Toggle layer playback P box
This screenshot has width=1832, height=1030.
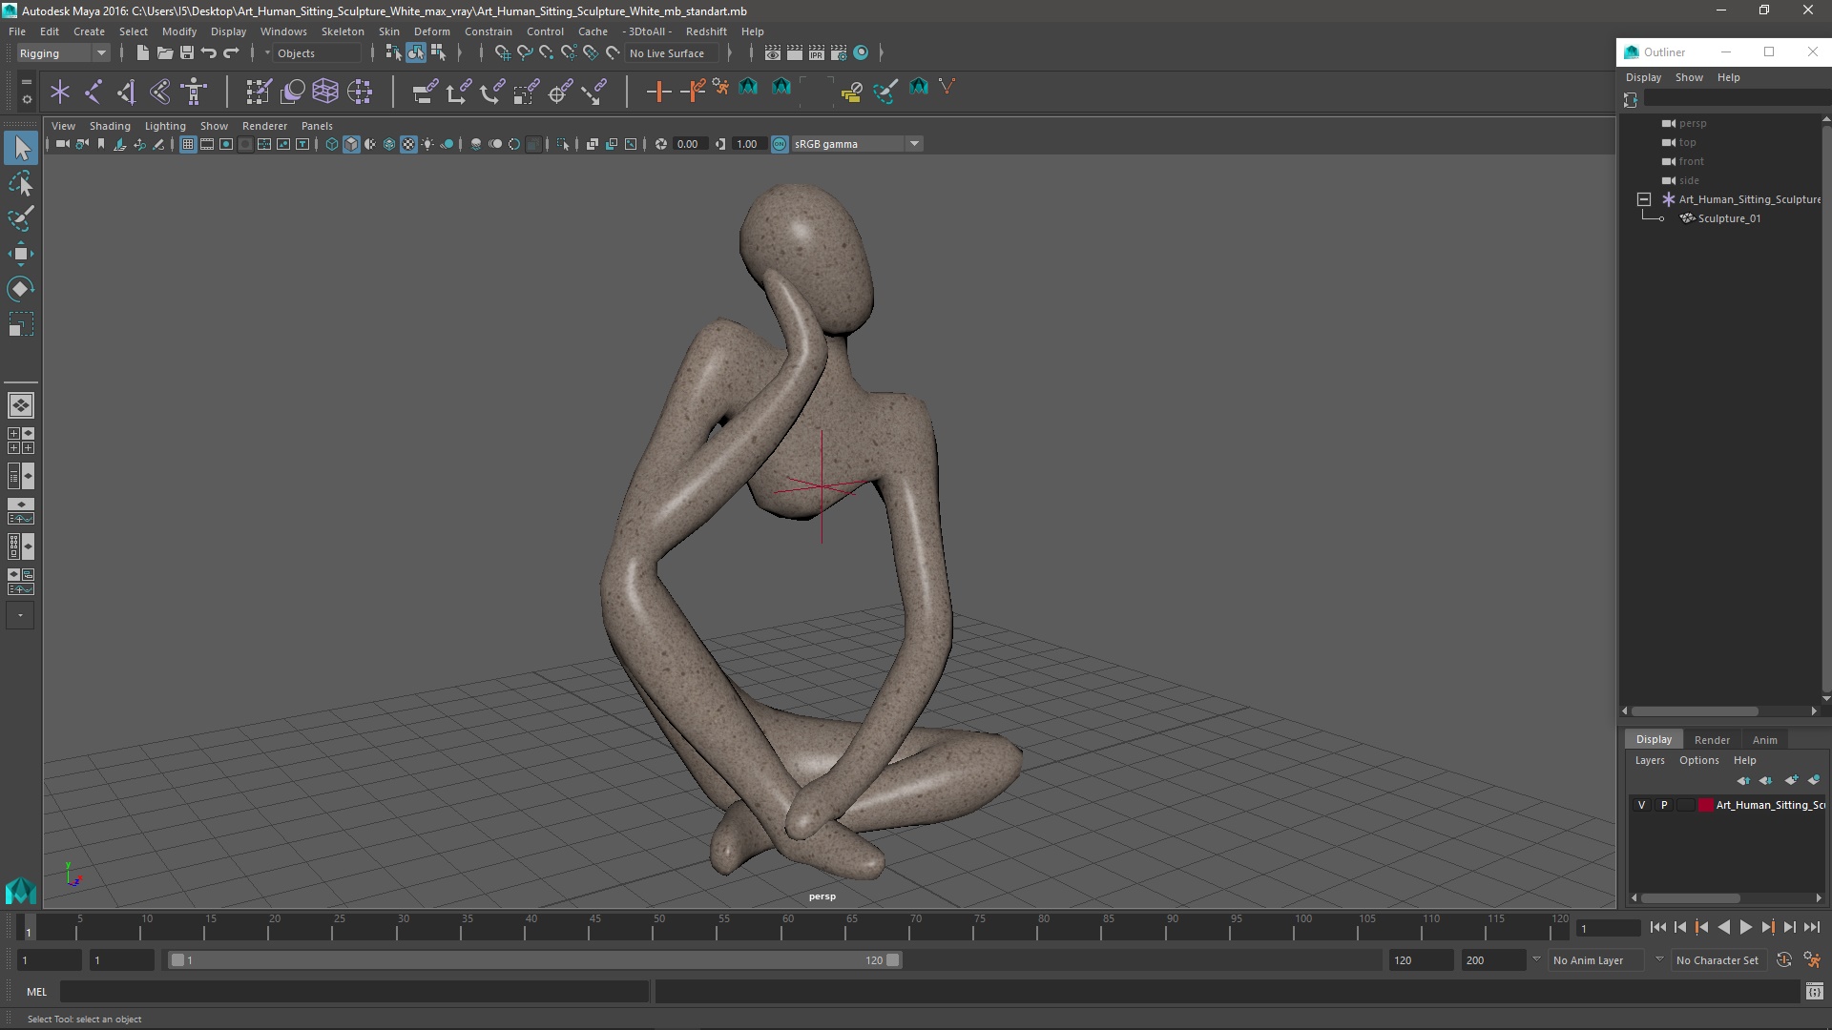coord(1664,805)
